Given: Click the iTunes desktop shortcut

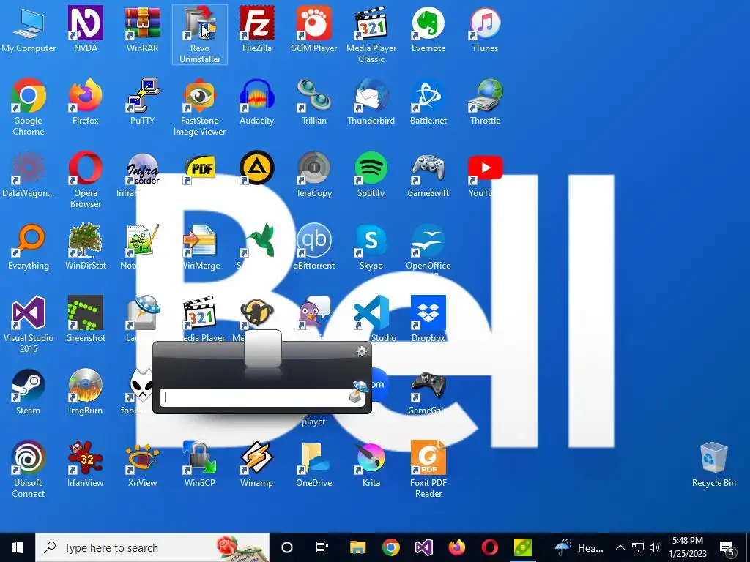Looking at the screenshot, I should tap(485, 30).
